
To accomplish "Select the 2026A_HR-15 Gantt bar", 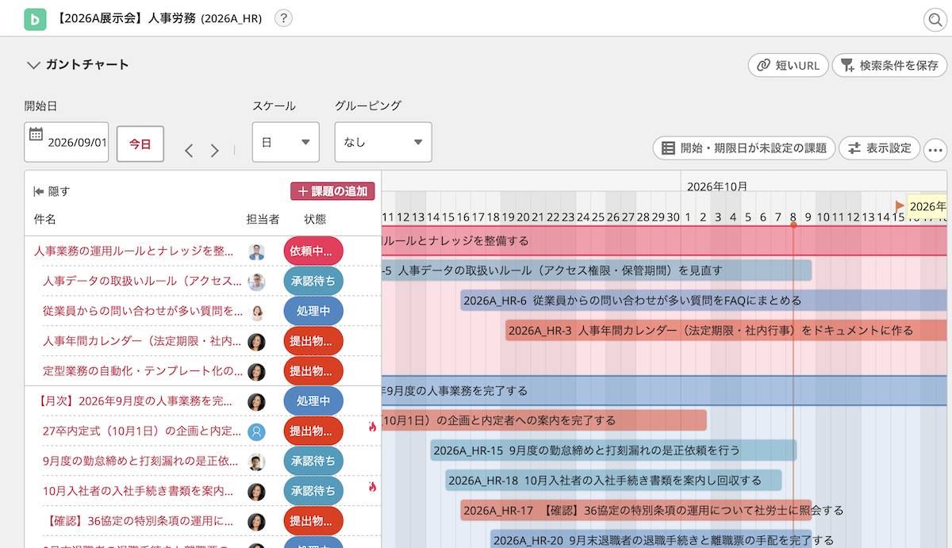I will (613, 450).
